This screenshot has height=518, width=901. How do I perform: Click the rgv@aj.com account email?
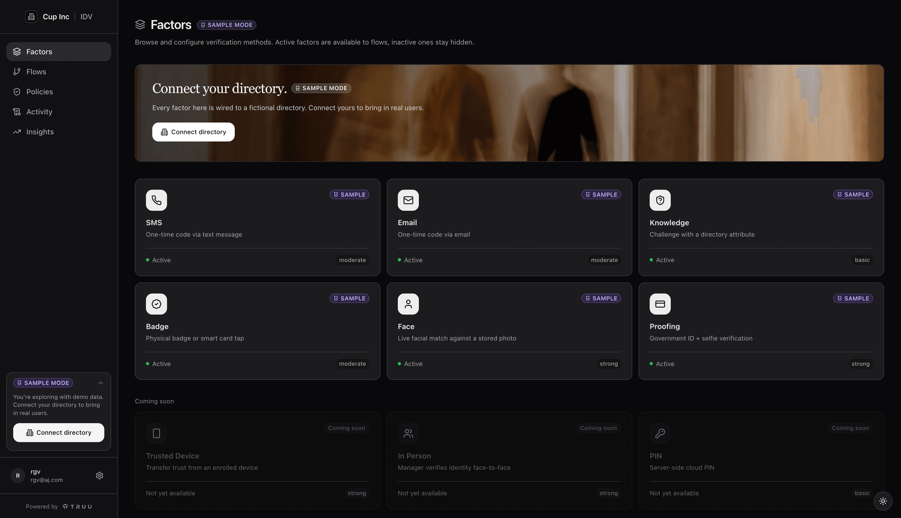[47, 480]
